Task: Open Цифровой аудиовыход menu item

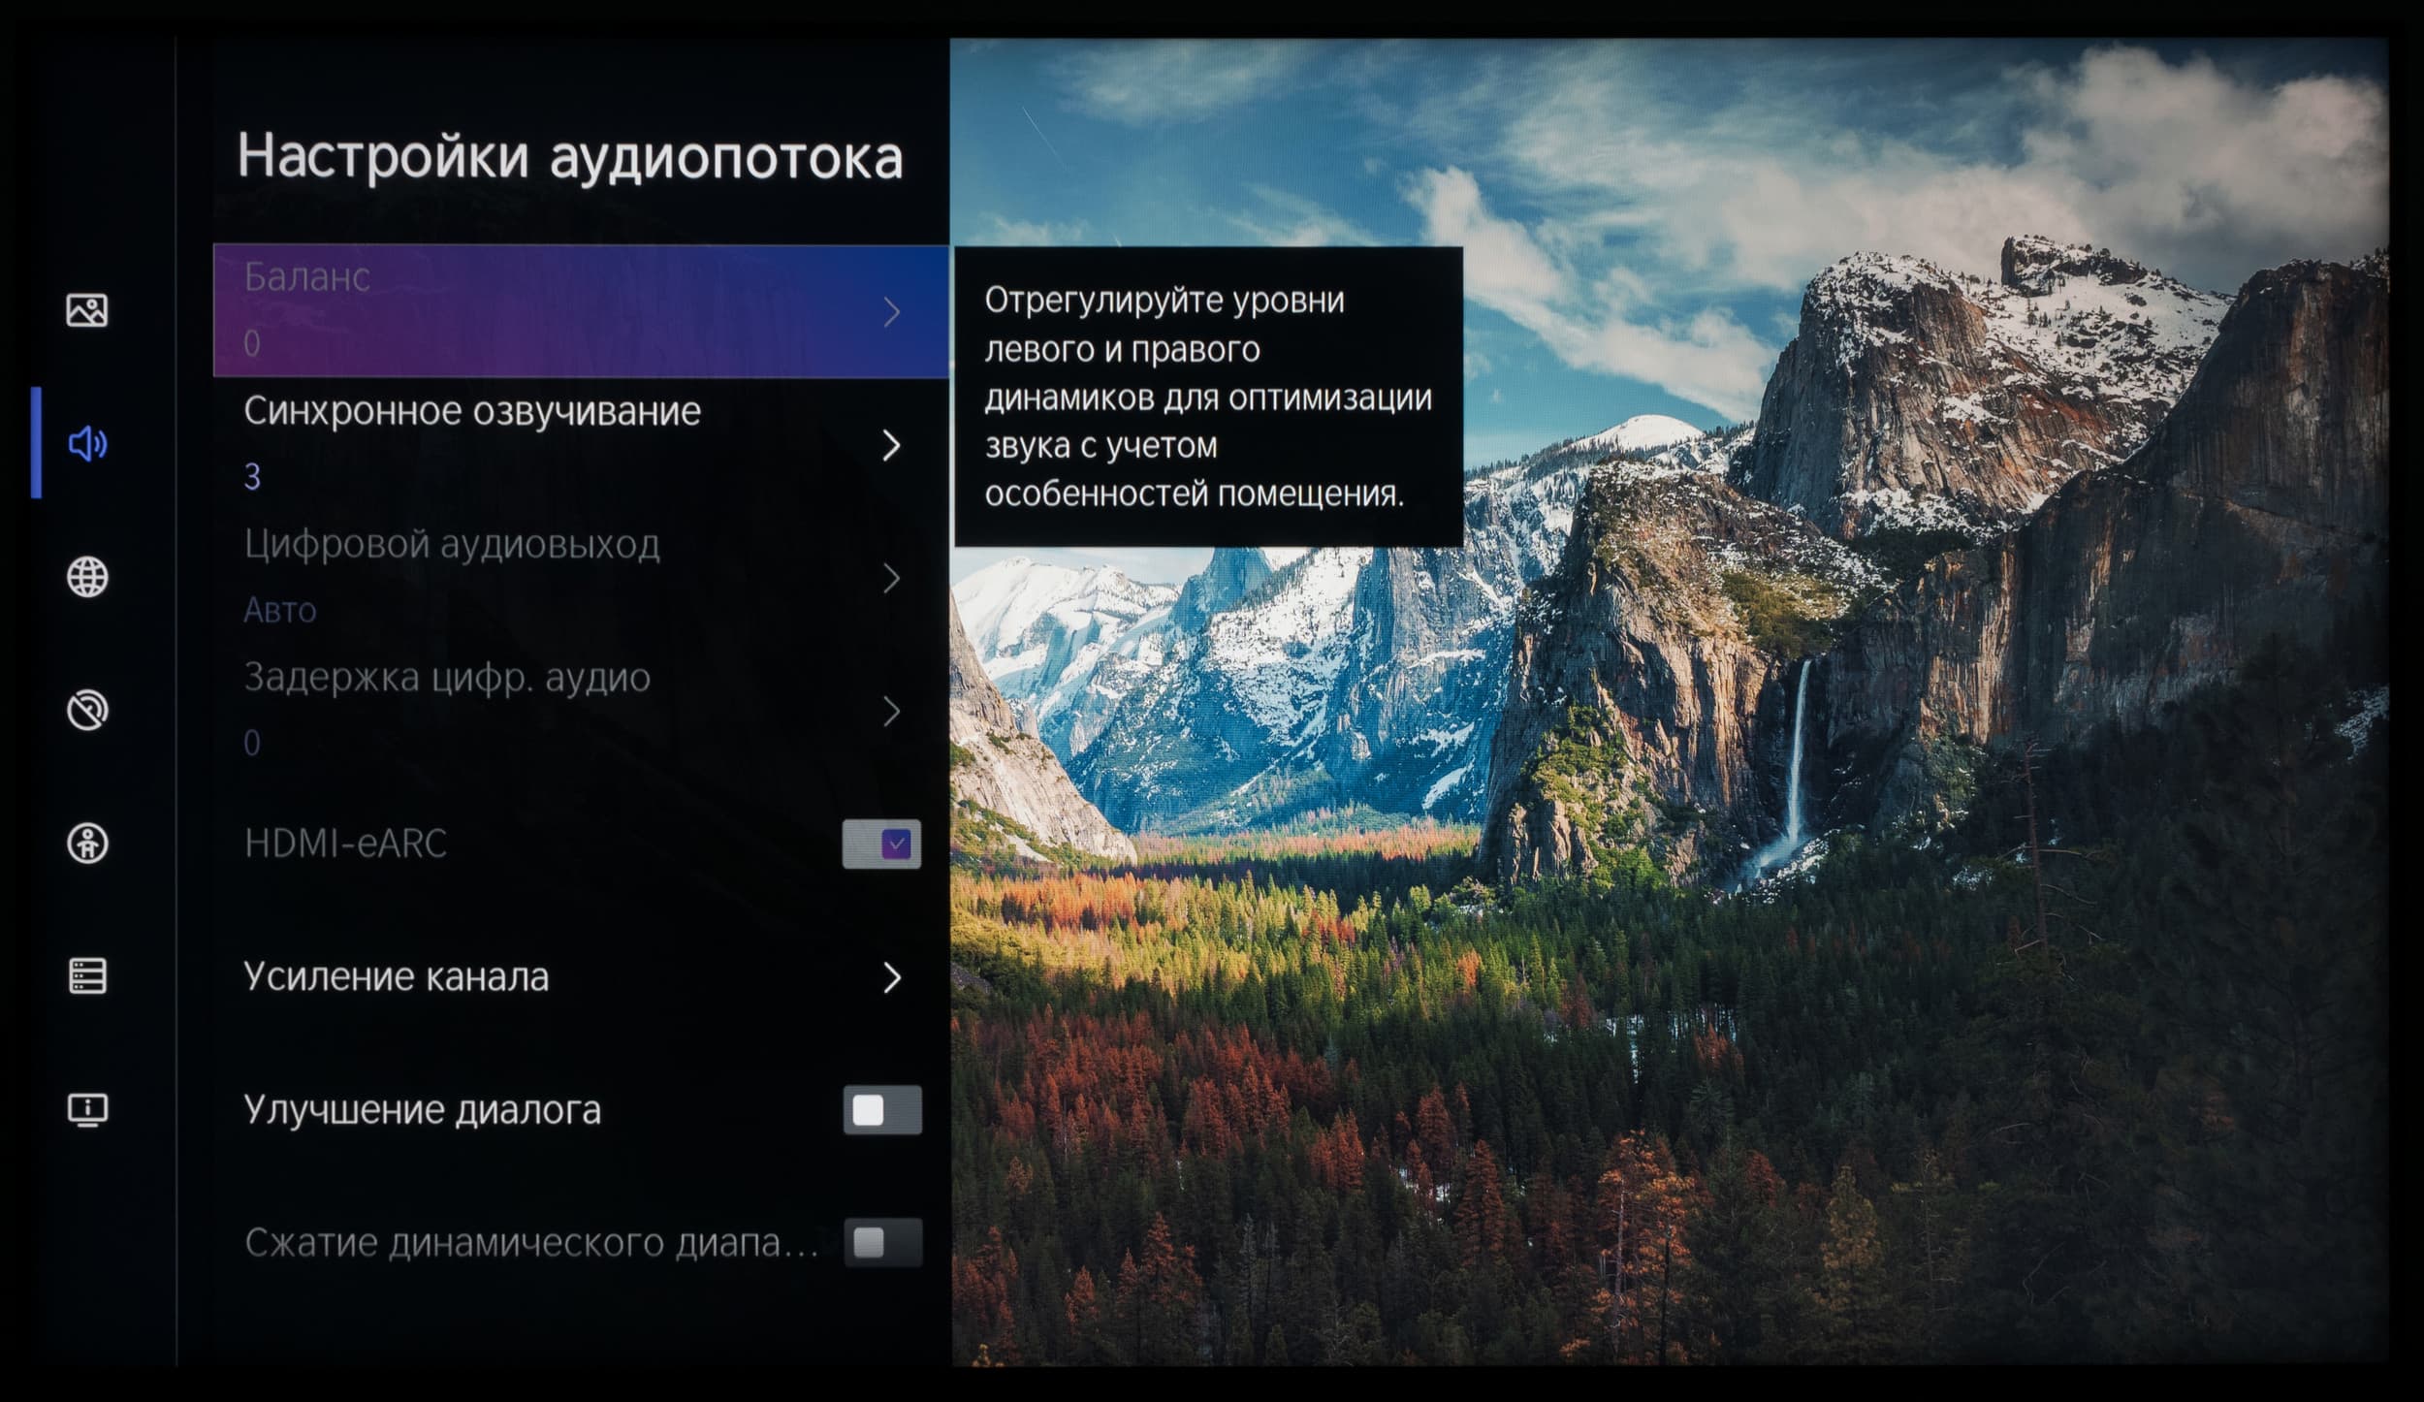Action: tap(452, 546)
